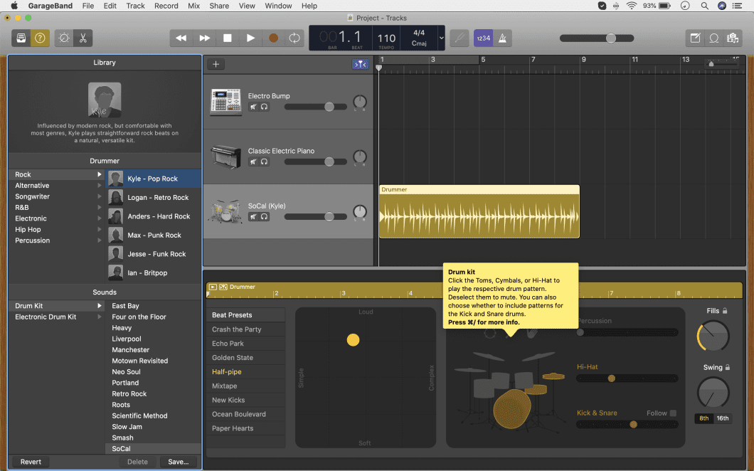Mute the Electro Bump track
754x471 pixels.
tap(253, 107)
